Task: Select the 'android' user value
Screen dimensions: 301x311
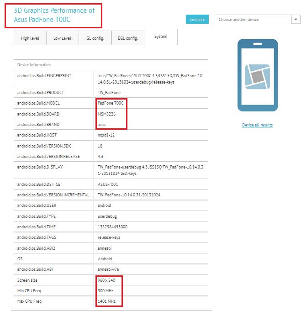Action: (104, 206)
